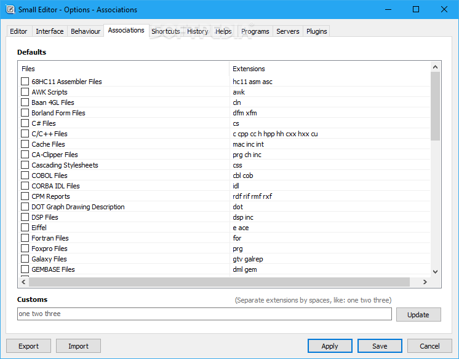
Task: Click the list's scroll down arrow
Action: coord(435,272)
